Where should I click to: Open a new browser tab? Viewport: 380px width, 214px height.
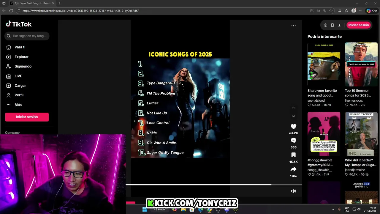[x=60, y=3]
